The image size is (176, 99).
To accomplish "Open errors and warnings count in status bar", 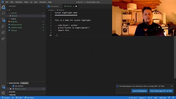I will pos(19,98).
